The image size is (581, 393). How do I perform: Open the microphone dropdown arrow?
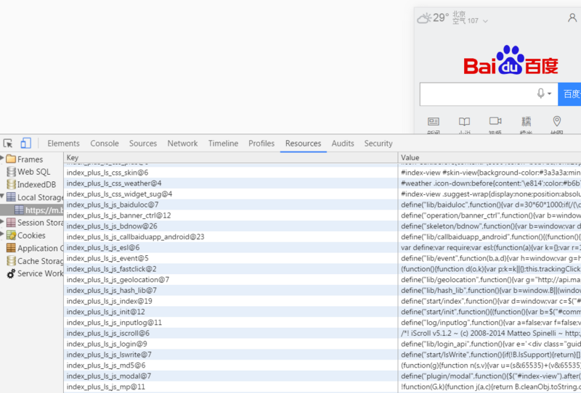pyautogui.click(x=550, y=94)
